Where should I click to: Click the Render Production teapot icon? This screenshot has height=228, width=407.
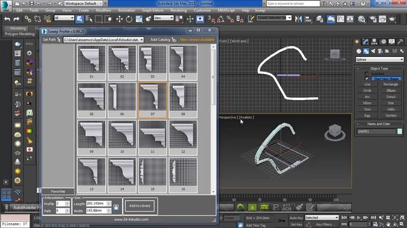click(x=392, y=19)
